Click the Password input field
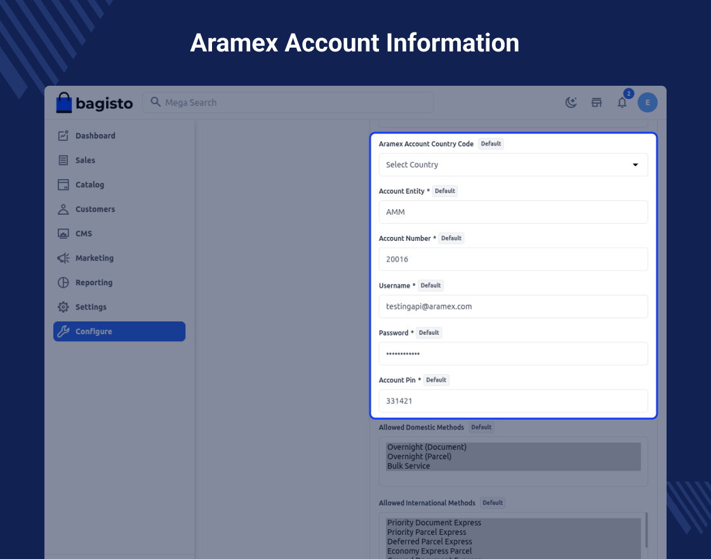 (x=514, y=353)
